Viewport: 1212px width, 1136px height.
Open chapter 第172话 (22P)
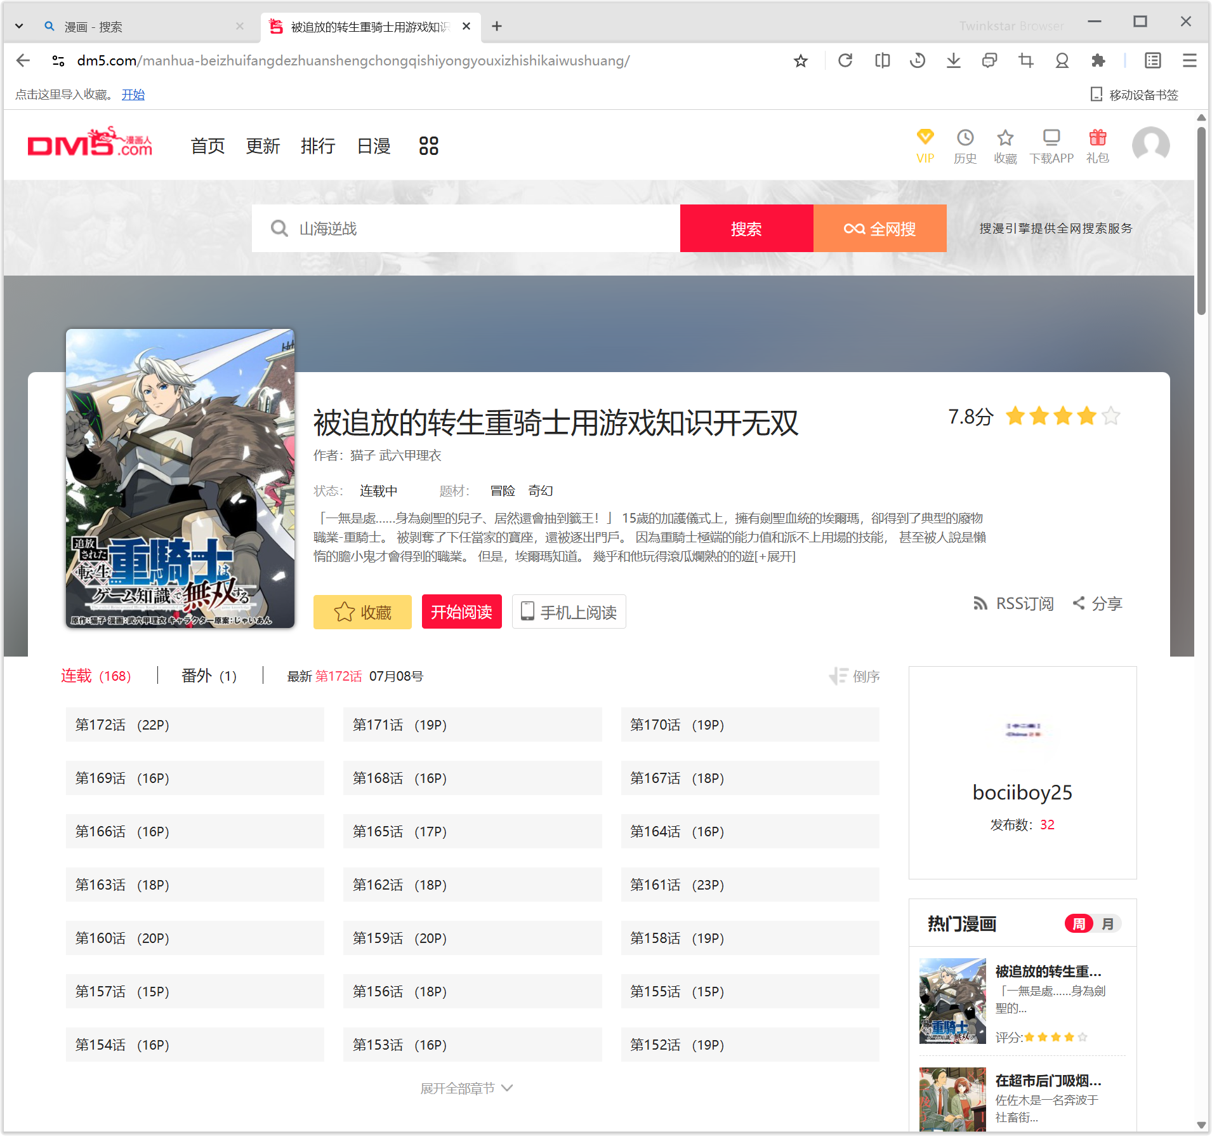click(x=195, y=725)
